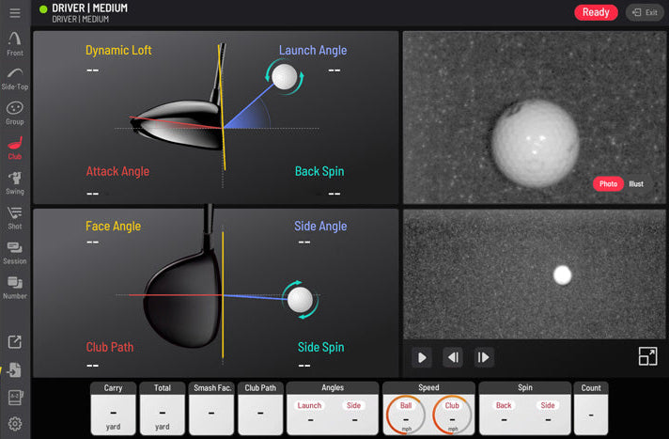Click the Exit button
669x439 pixels.
click(x=645, y=12)
